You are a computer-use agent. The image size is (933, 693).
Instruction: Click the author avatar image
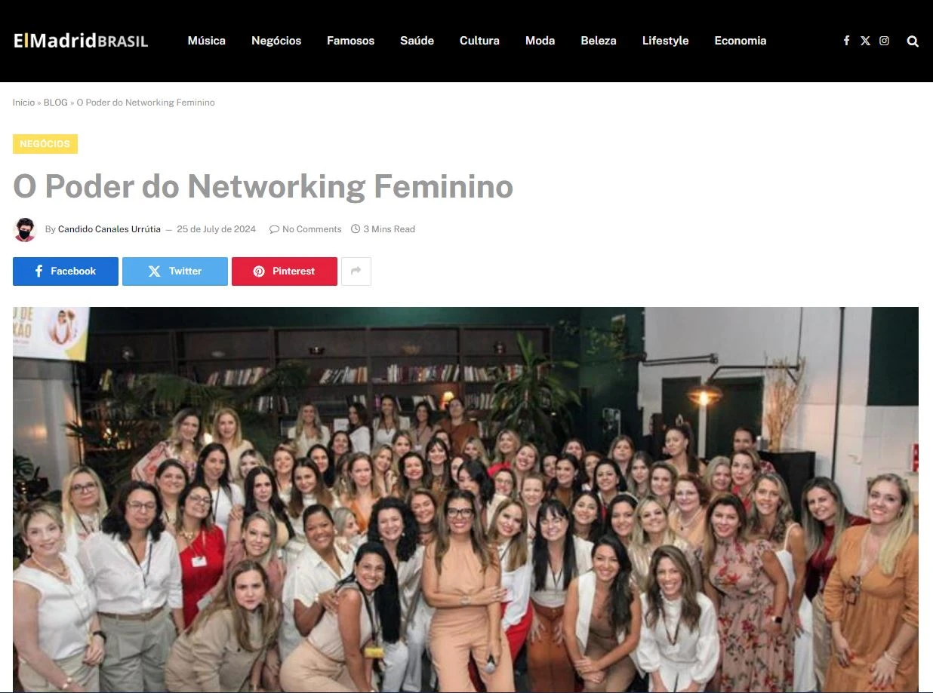[25, 229]
